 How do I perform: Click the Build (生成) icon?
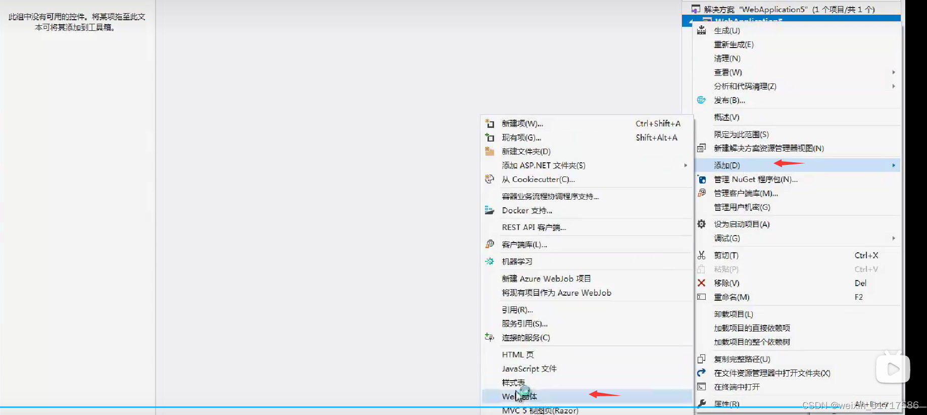tap(701, 30)
